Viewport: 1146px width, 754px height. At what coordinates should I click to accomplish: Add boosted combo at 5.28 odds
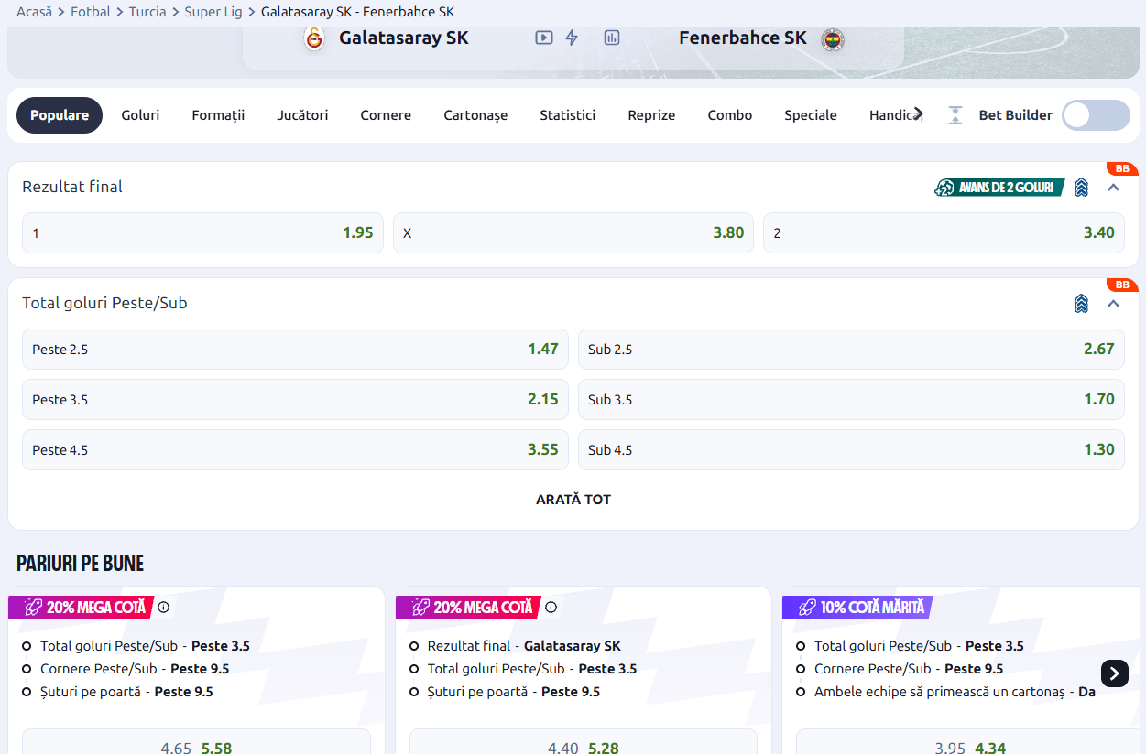pyautogui.click(x=584, y=741)
